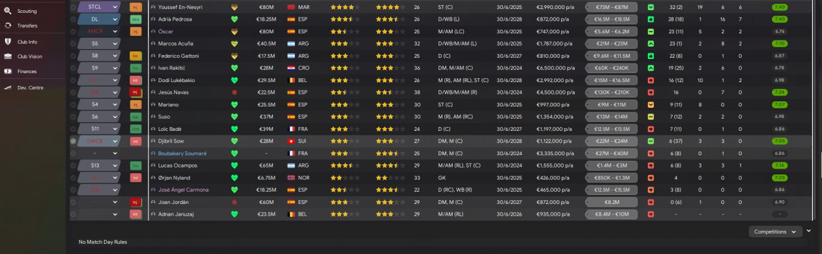Deselect the checked row marker for Djibril Sow
Image resolution: width=822 pixels, height=254 pixels.
[x=73, y=141]
